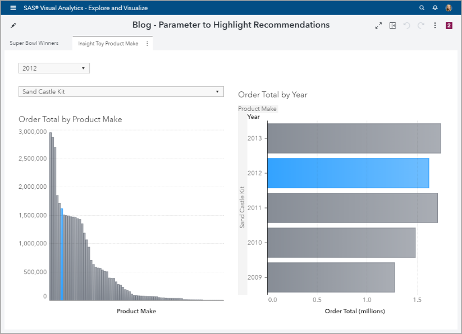Click the user profile avatar
The image size is (462, 334).
pyautogui.click(x=449, y=8)
